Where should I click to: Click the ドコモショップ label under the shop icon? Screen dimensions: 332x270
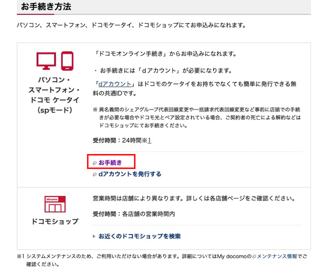[55, 221]
